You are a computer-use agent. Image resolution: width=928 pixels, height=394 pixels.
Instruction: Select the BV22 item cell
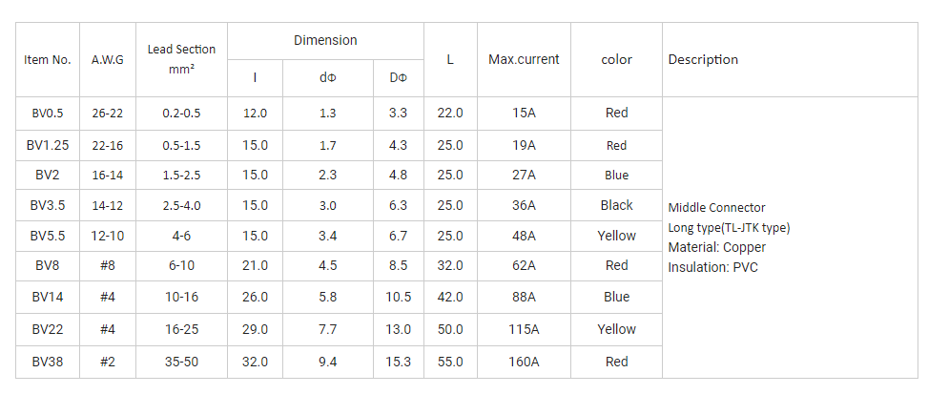[48, 329]
